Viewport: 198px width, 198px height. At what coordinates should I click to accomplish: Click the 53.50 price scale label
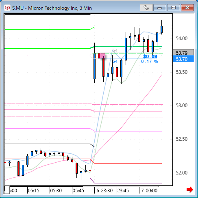click(182, 72)
